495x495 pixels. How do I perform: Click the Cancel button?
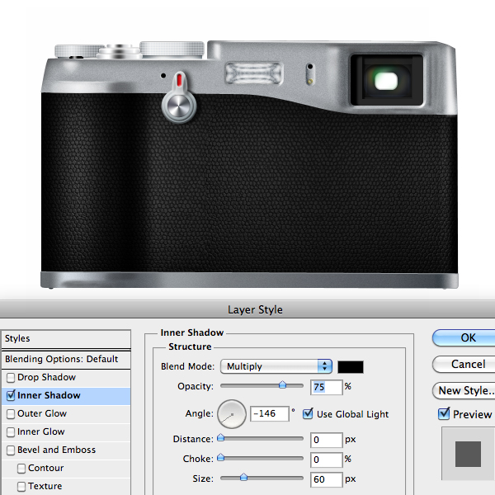[x=464, y=365]
